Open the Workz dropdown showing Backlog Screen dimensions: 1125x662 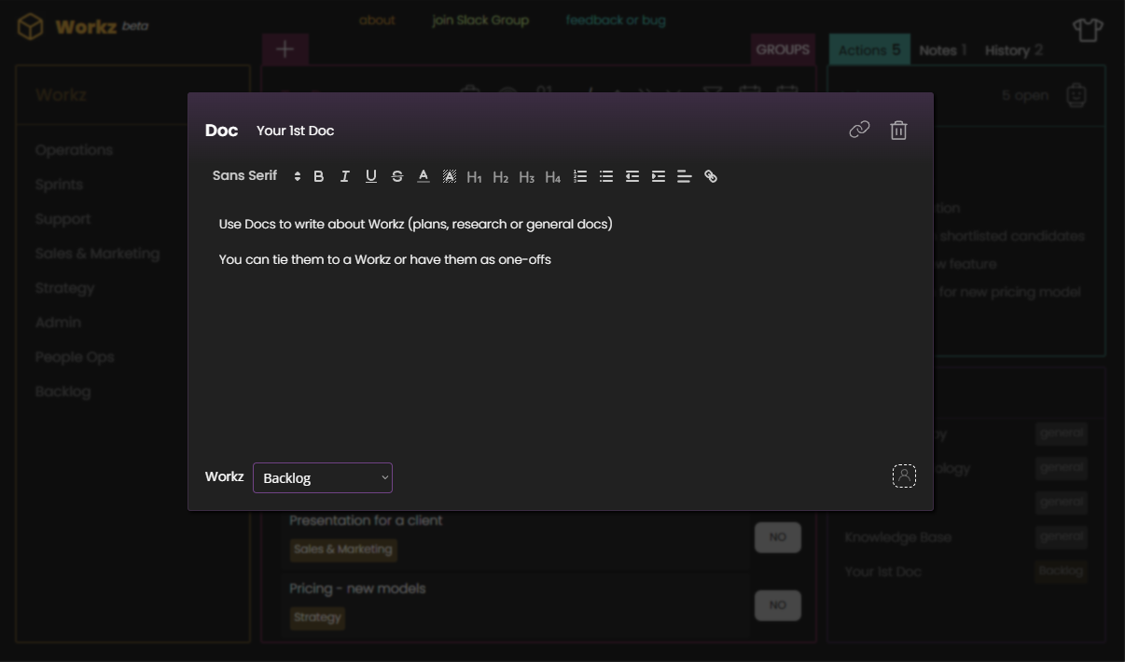(322, 477)
